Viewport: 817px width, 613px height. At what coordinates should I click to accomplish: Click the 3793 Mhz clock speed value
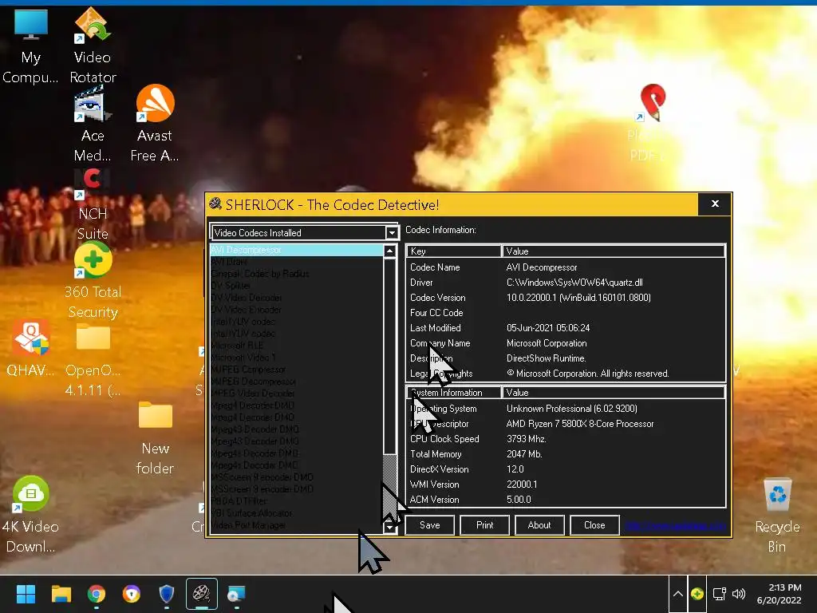click(x=527, y=439)
